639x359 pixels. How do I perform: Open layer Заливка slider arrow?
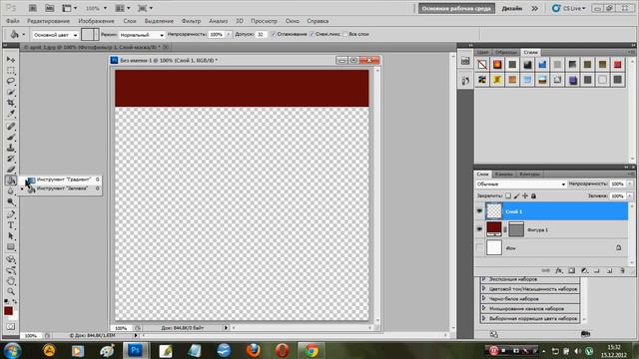[630, 196]
